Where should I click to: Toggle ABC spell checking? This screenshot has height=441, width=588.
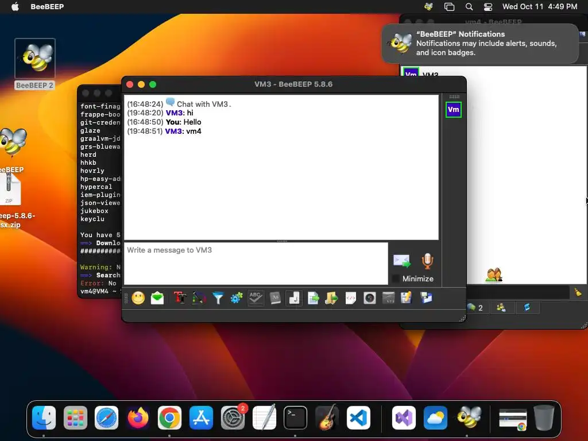[256, 298]
